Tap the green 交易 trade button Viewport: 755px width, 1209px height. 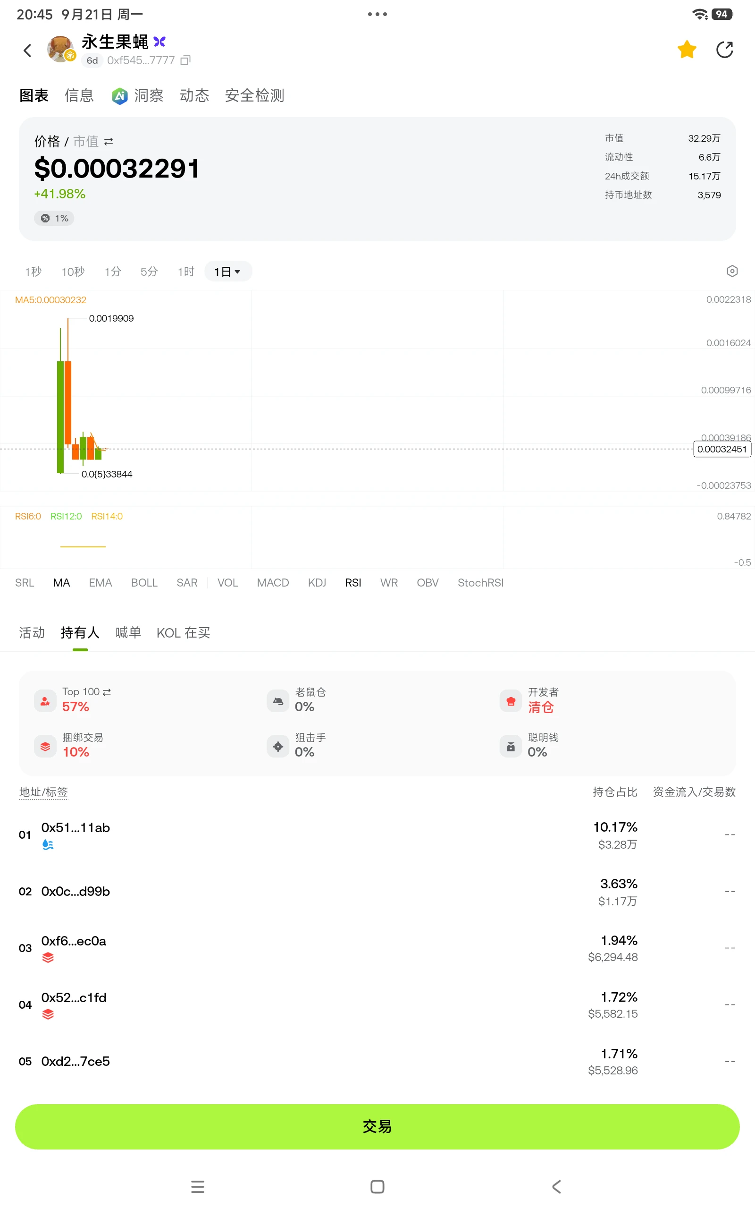click(x=377, y=1126)
